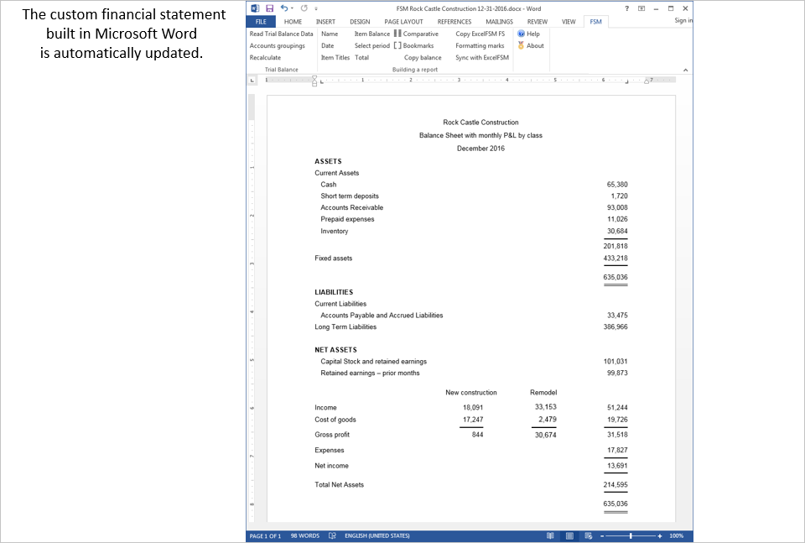The height and width of the screenshot is (543, 805).
Task: Click Sync with ExcelFSM button
Action: tap(482, 58)
